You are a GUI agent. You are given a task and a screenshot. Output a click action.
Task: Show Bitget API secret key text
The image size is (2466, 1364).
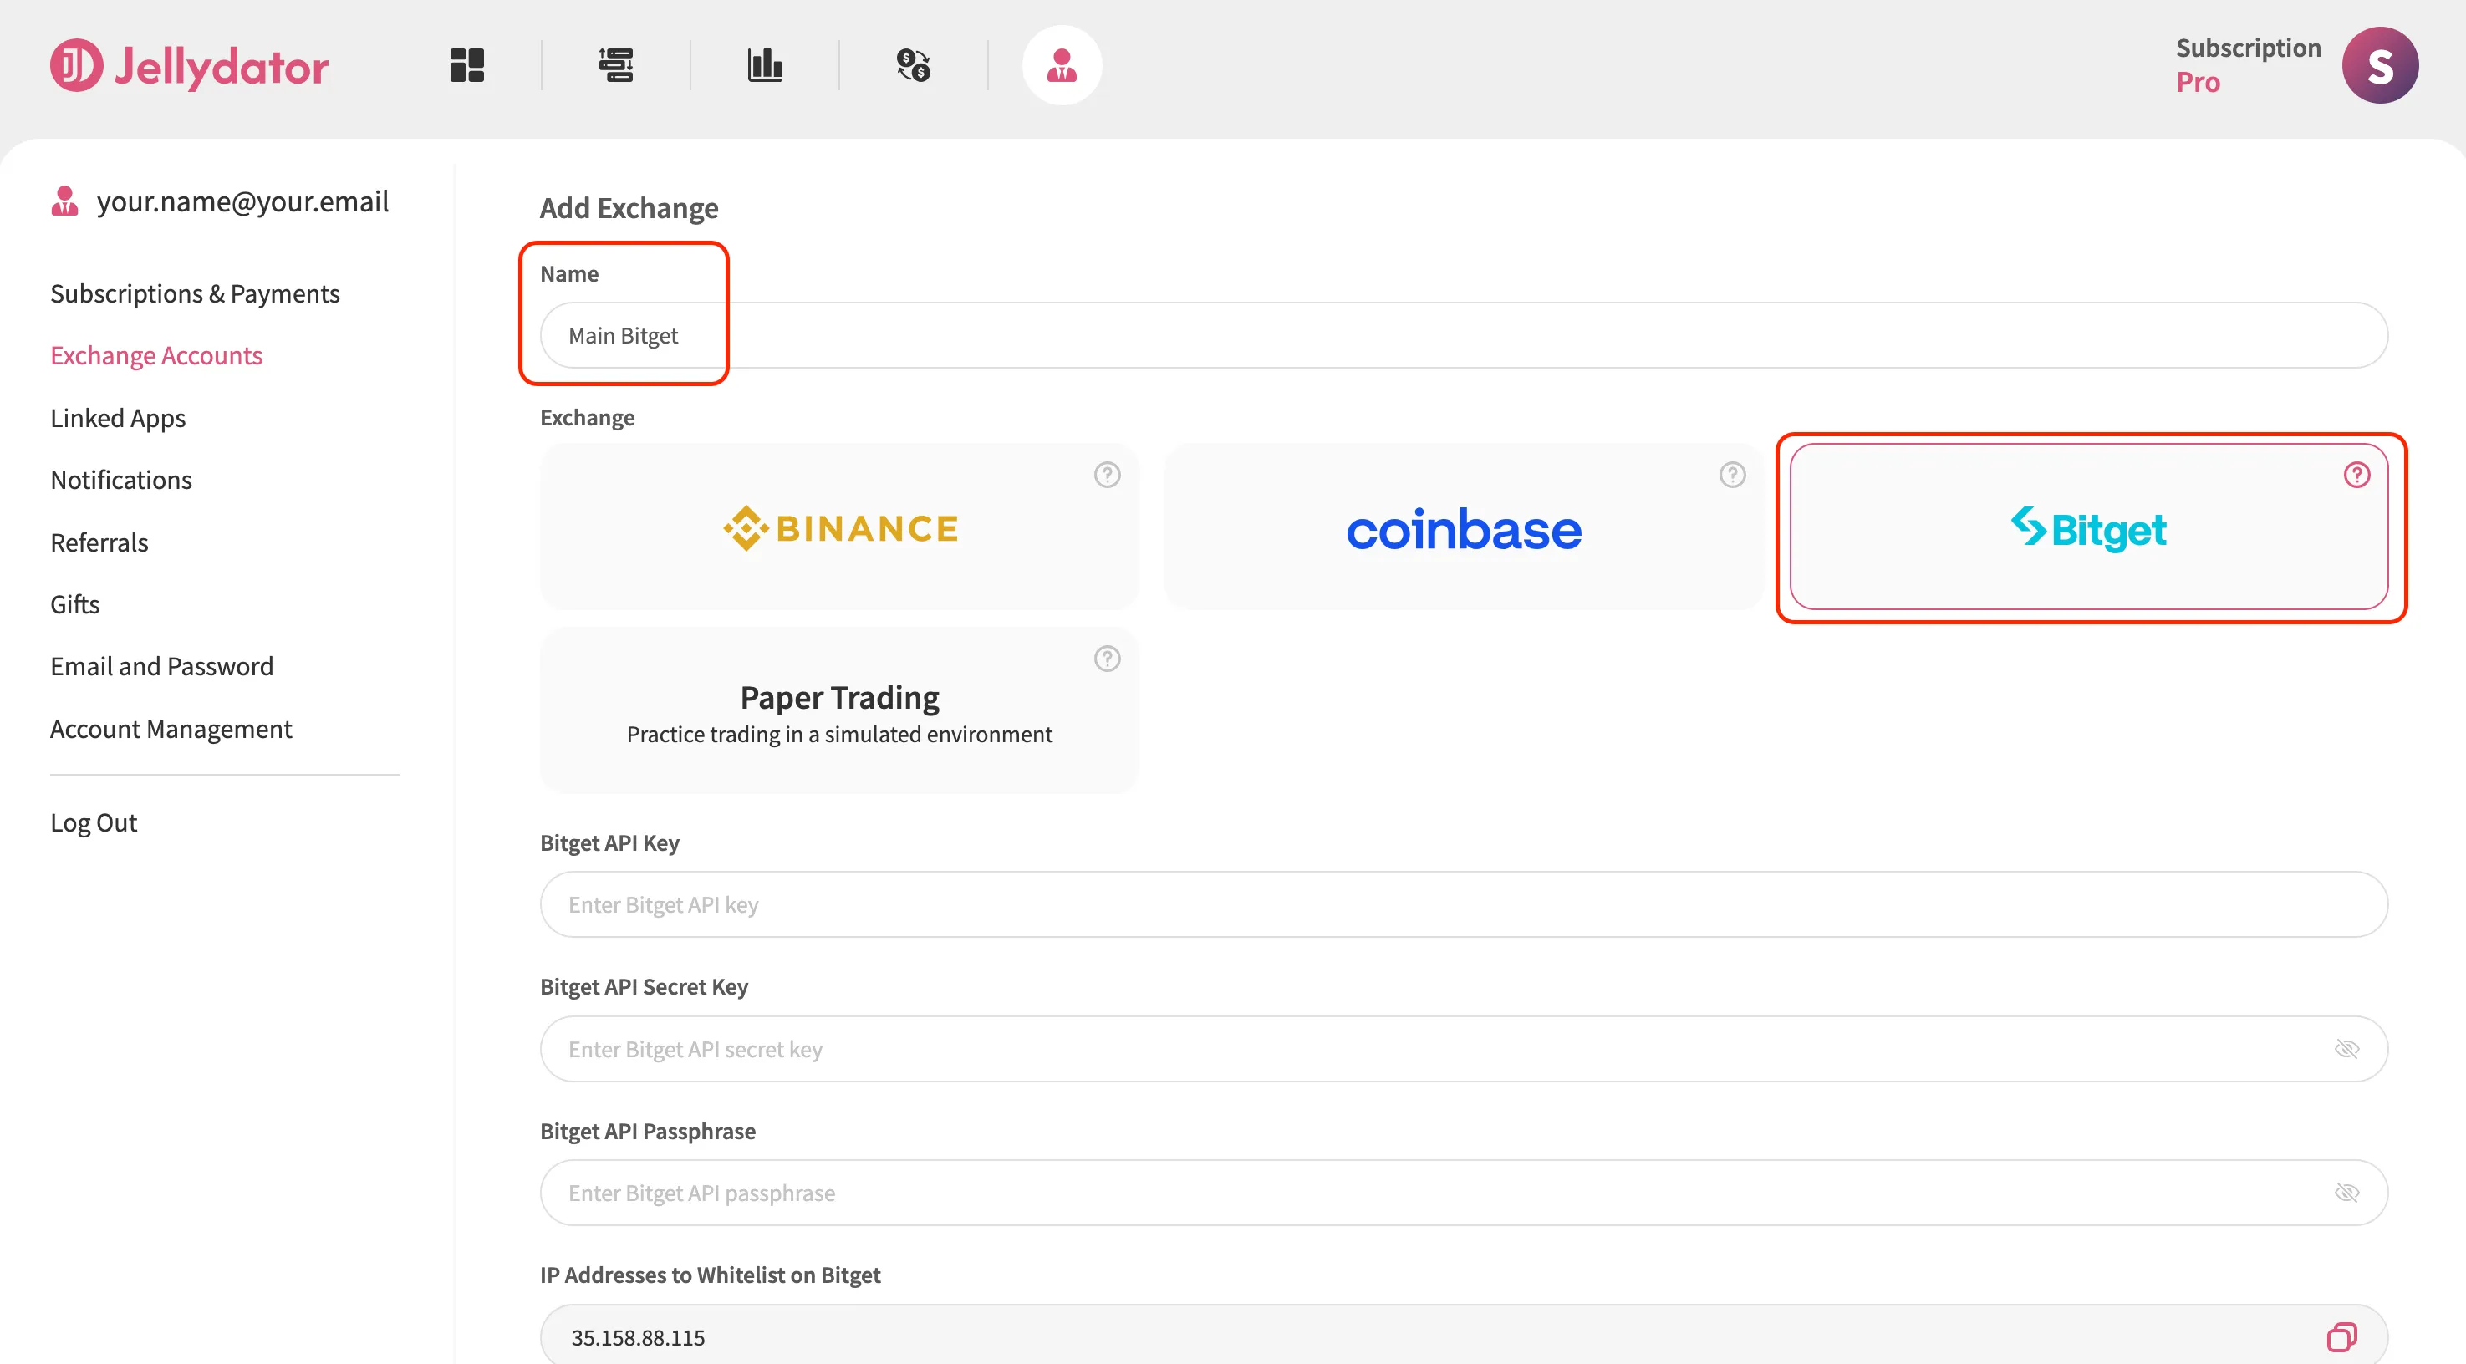(x=2346, y=1049)
